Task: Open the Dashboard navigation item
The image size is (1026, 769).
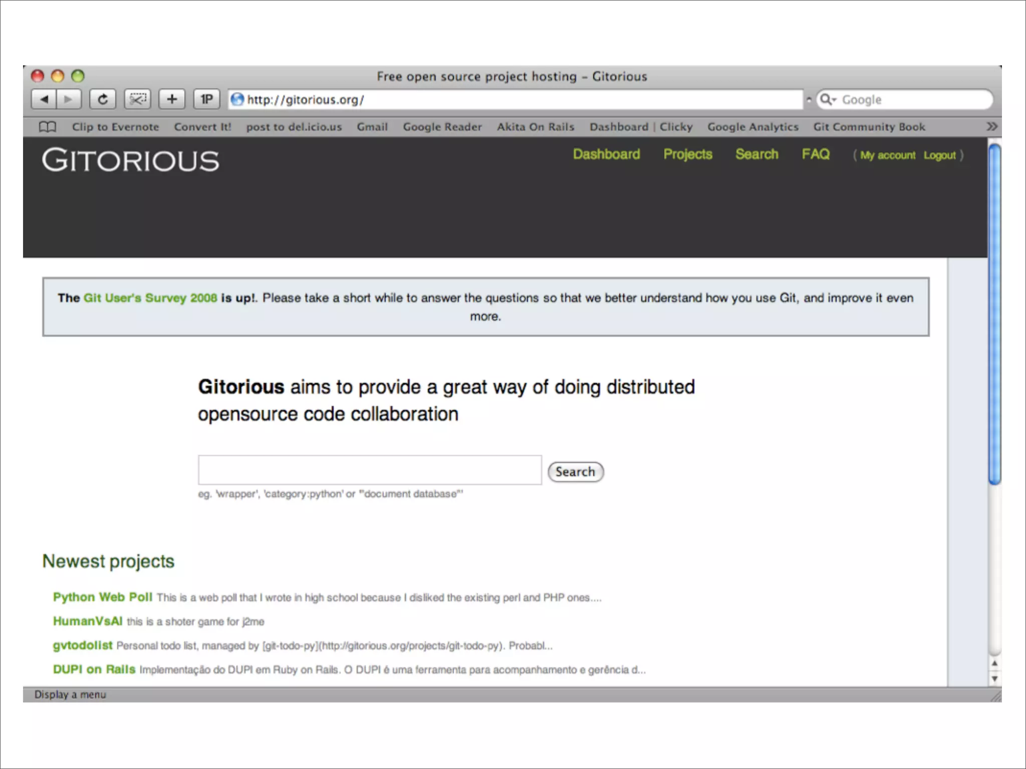Action: pos(606,154)
